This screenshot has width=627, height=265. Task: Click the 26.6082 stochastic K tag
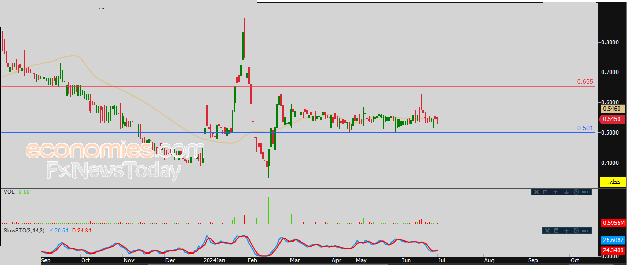click(x=613, y=240)
